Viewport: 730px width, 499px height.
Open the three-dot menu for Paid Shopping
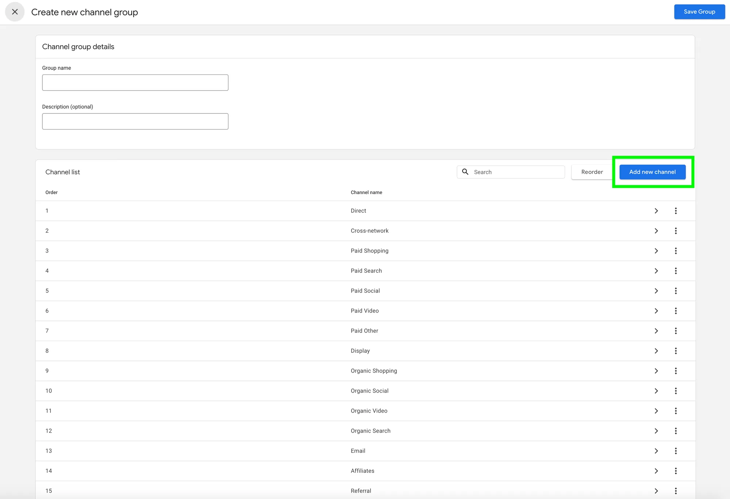pos(676,251)
